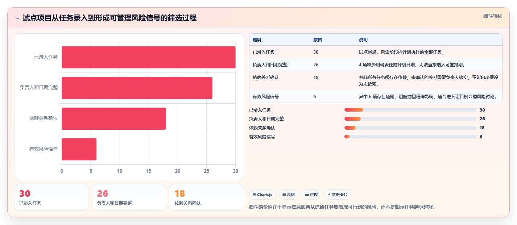Screen dimensions: 517x225
Task: Click the 数据卡片 chip
Action: pyautogui.click(x=338, y=195)
